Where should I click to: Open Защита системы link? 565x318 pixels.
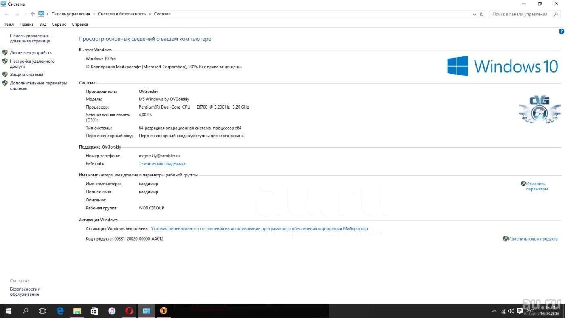(x=27, y=74)
